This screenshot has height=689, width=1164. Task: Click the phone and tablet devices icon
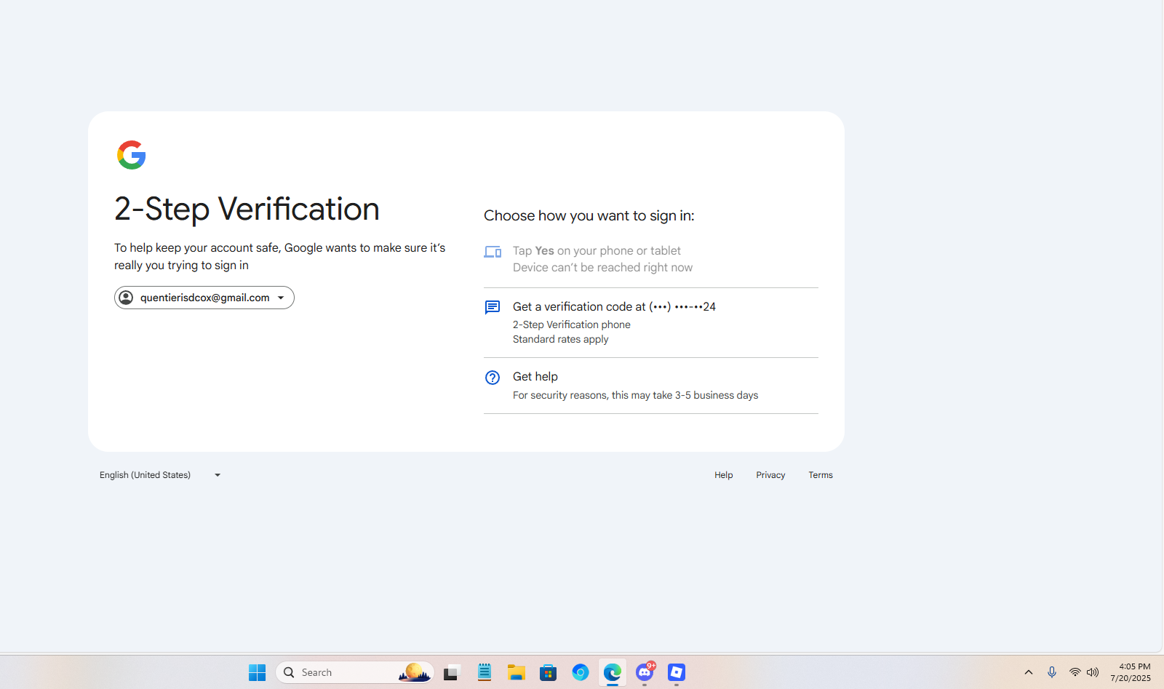click(x=493, y=252)
